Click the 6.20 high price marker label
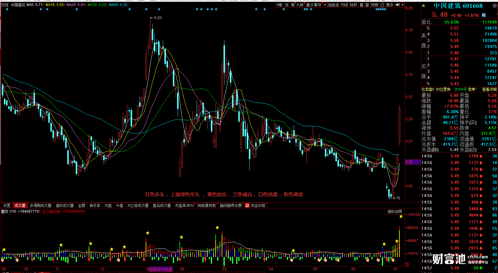The image size is (498, 273). (x=158, y=18)
